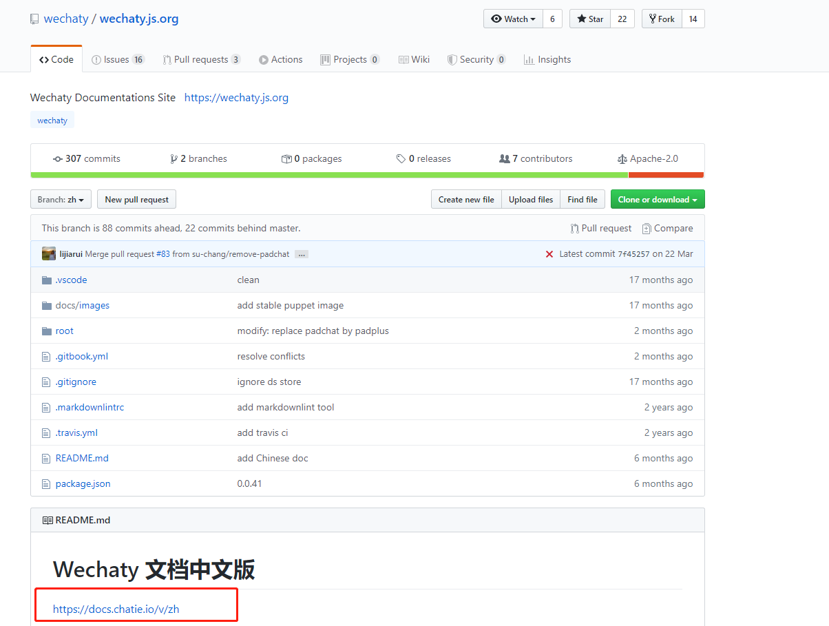Open the wechaty owner link
The width and height of the screenshot is (829, 626).
(66, 19)
